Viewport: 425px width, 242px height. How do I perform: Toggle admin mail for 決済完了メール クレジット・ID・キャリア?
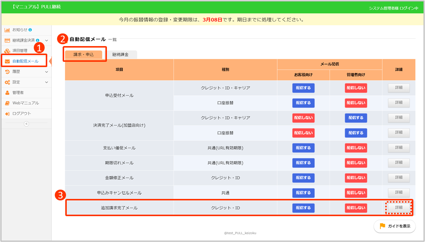356,118
